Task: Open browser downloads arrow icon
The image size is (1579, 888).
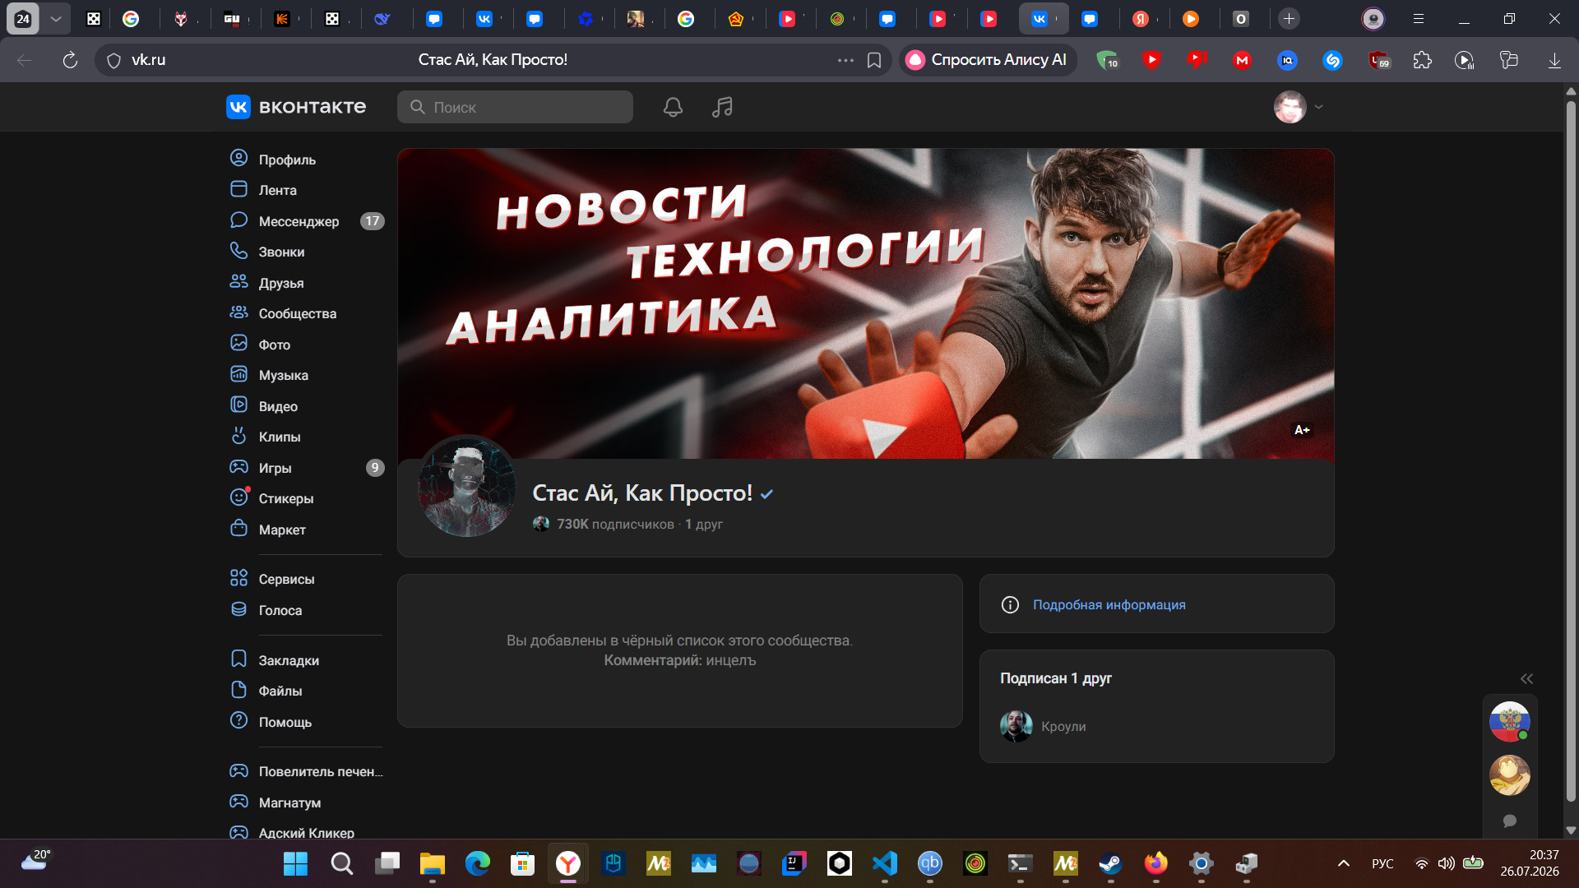Action: (1554, 60)
